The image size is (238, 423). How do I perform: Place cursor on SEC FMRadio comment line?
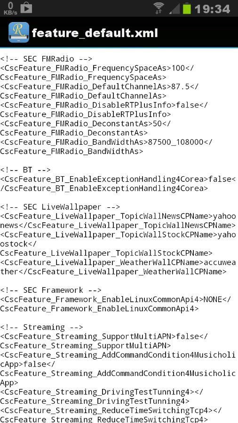pos(46,59)
